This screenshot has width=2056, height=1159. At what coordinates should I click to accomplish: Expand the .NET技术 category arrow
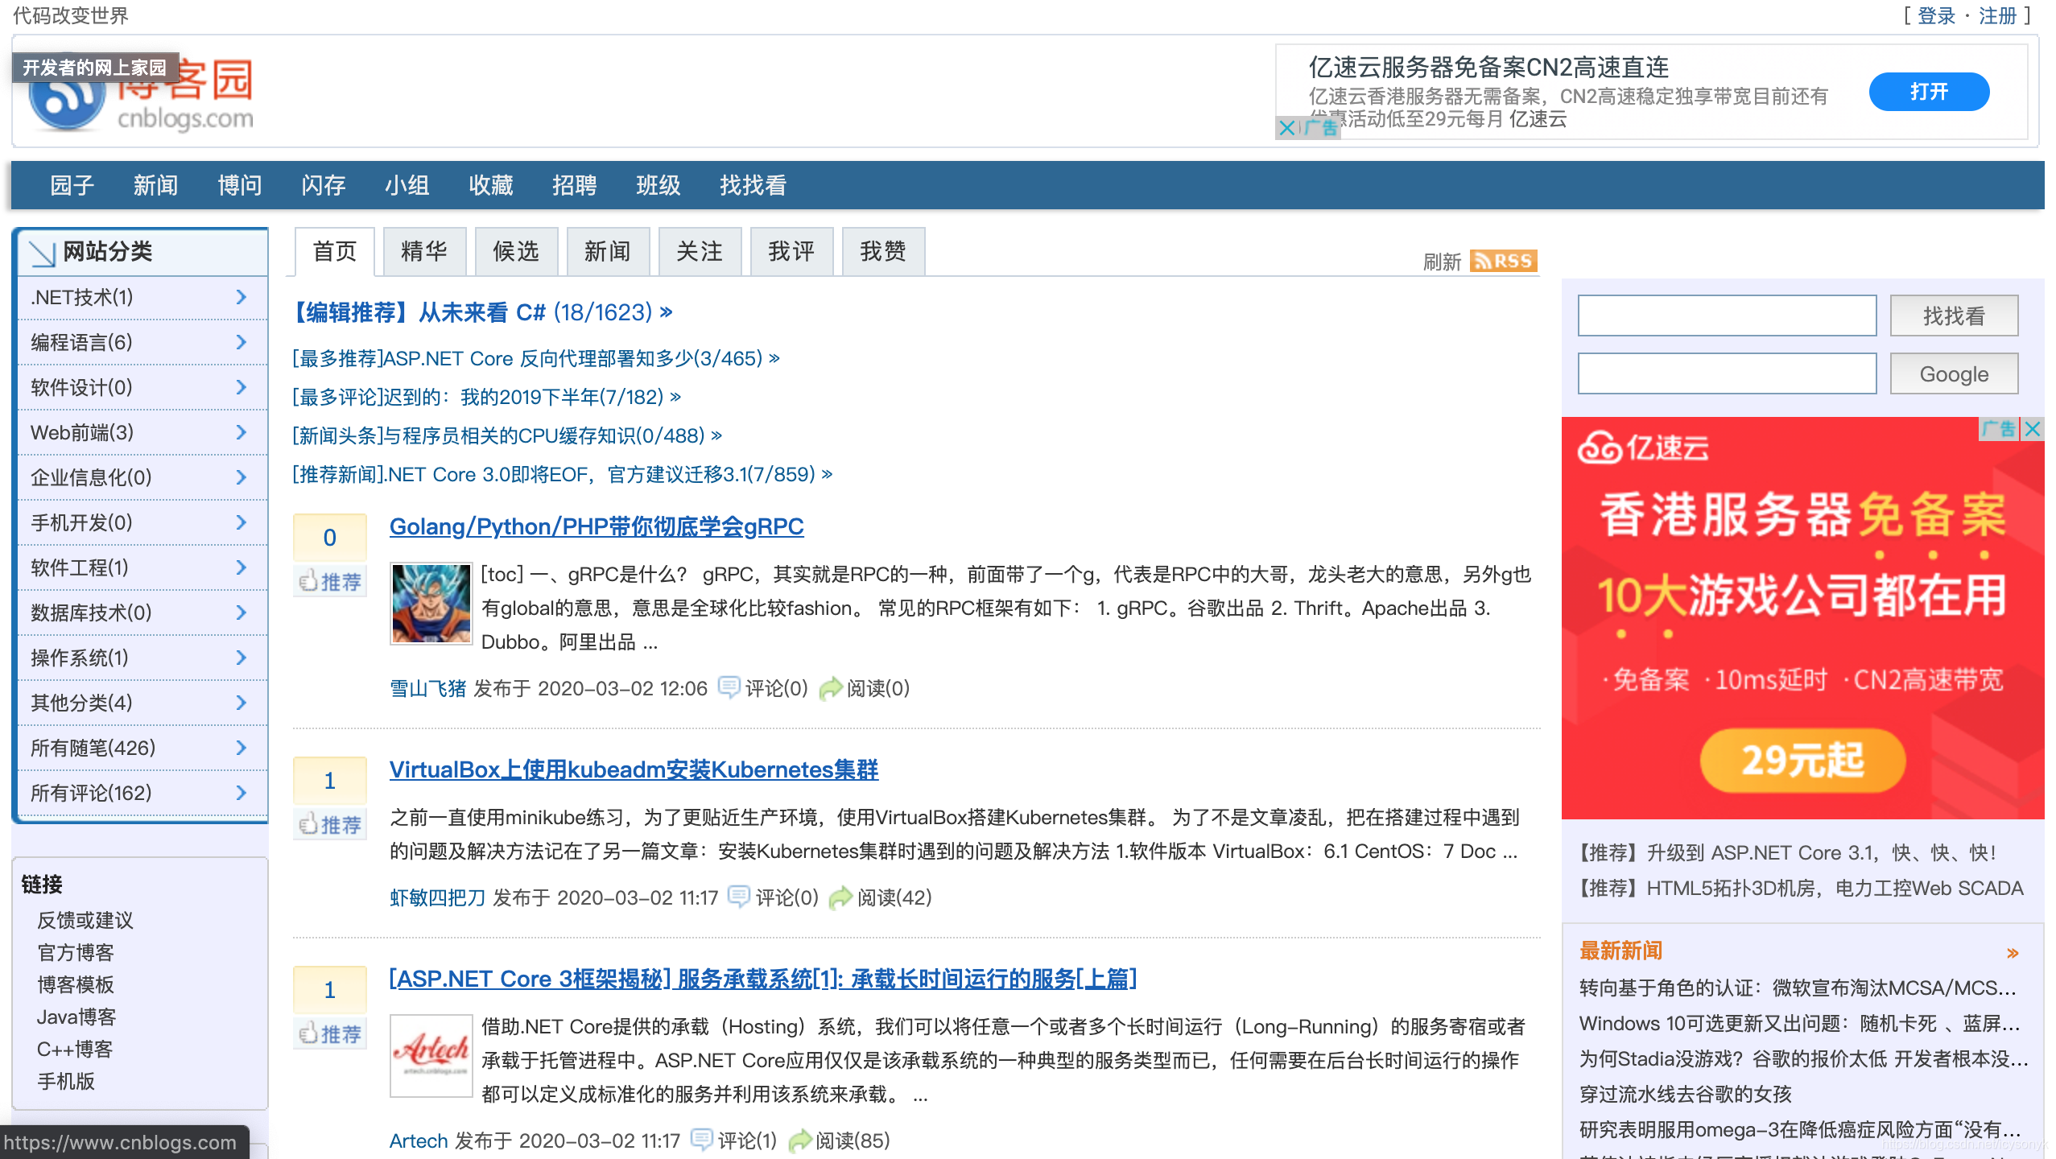(241, 297)
